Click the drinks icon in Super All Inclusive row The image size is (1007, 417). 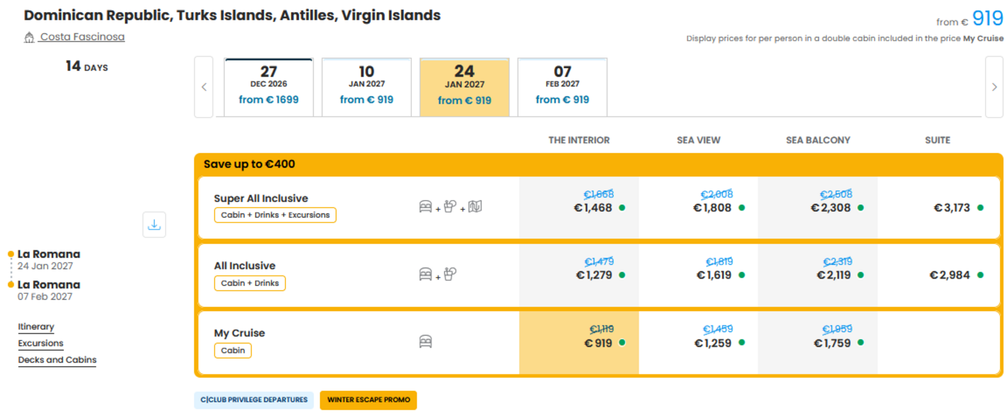coord(450,206)
